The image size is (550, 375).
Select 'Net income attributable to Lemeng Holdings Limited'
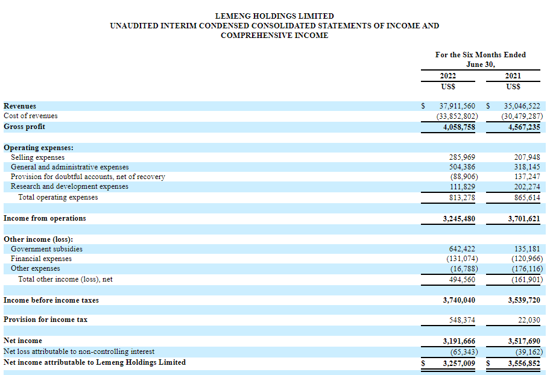95,362
